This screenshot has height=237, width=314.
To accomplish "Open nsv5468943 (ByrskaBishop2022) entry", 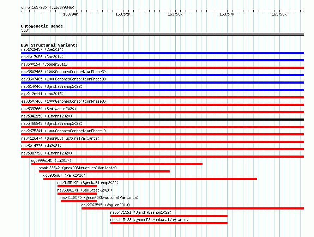I will tap(52, 123).
